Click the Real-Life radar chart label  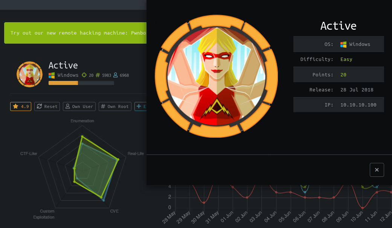pyautogui.click(x=136, y=154)
